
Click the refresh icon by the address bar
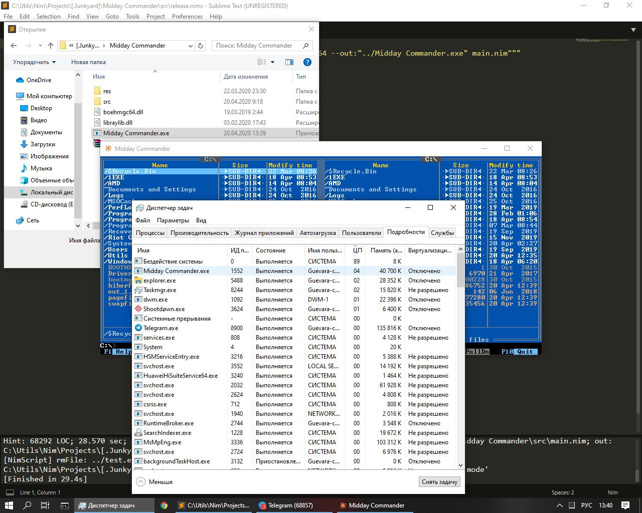click(x=201, y=46)
